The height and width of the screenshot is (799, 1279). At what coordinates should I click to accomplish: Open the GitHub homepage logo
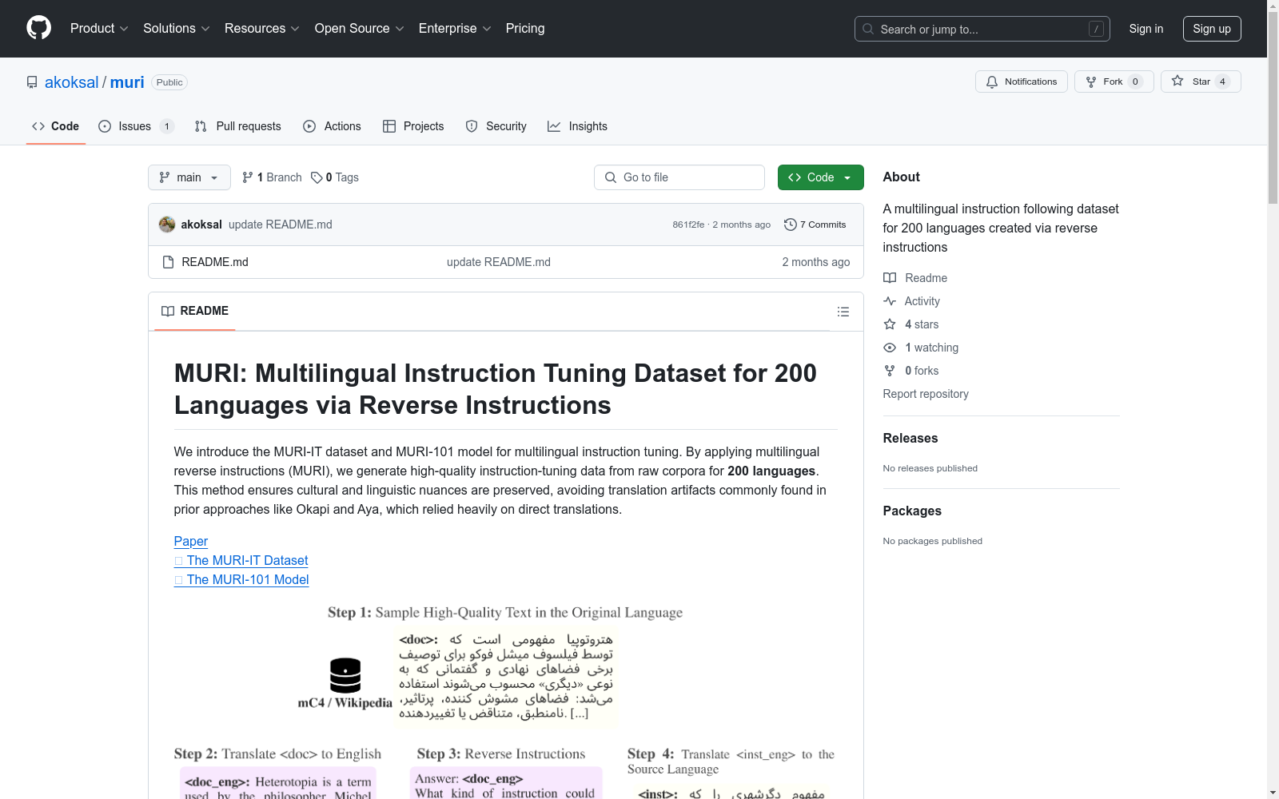38,28
